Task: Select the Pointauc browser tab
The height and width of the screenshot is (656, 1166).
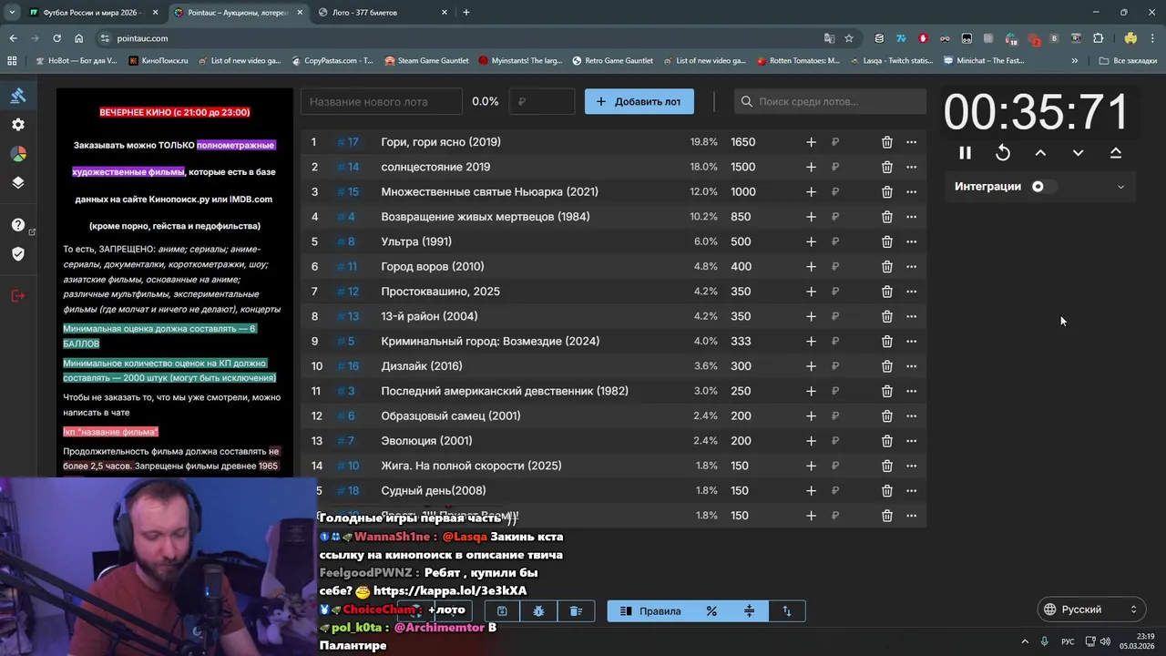Action: (x=240, y=13)
